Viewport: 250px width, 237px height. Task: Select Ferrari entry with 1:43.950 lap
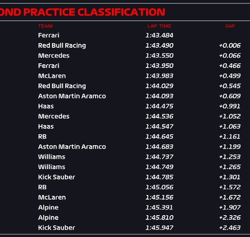[49, 66]
